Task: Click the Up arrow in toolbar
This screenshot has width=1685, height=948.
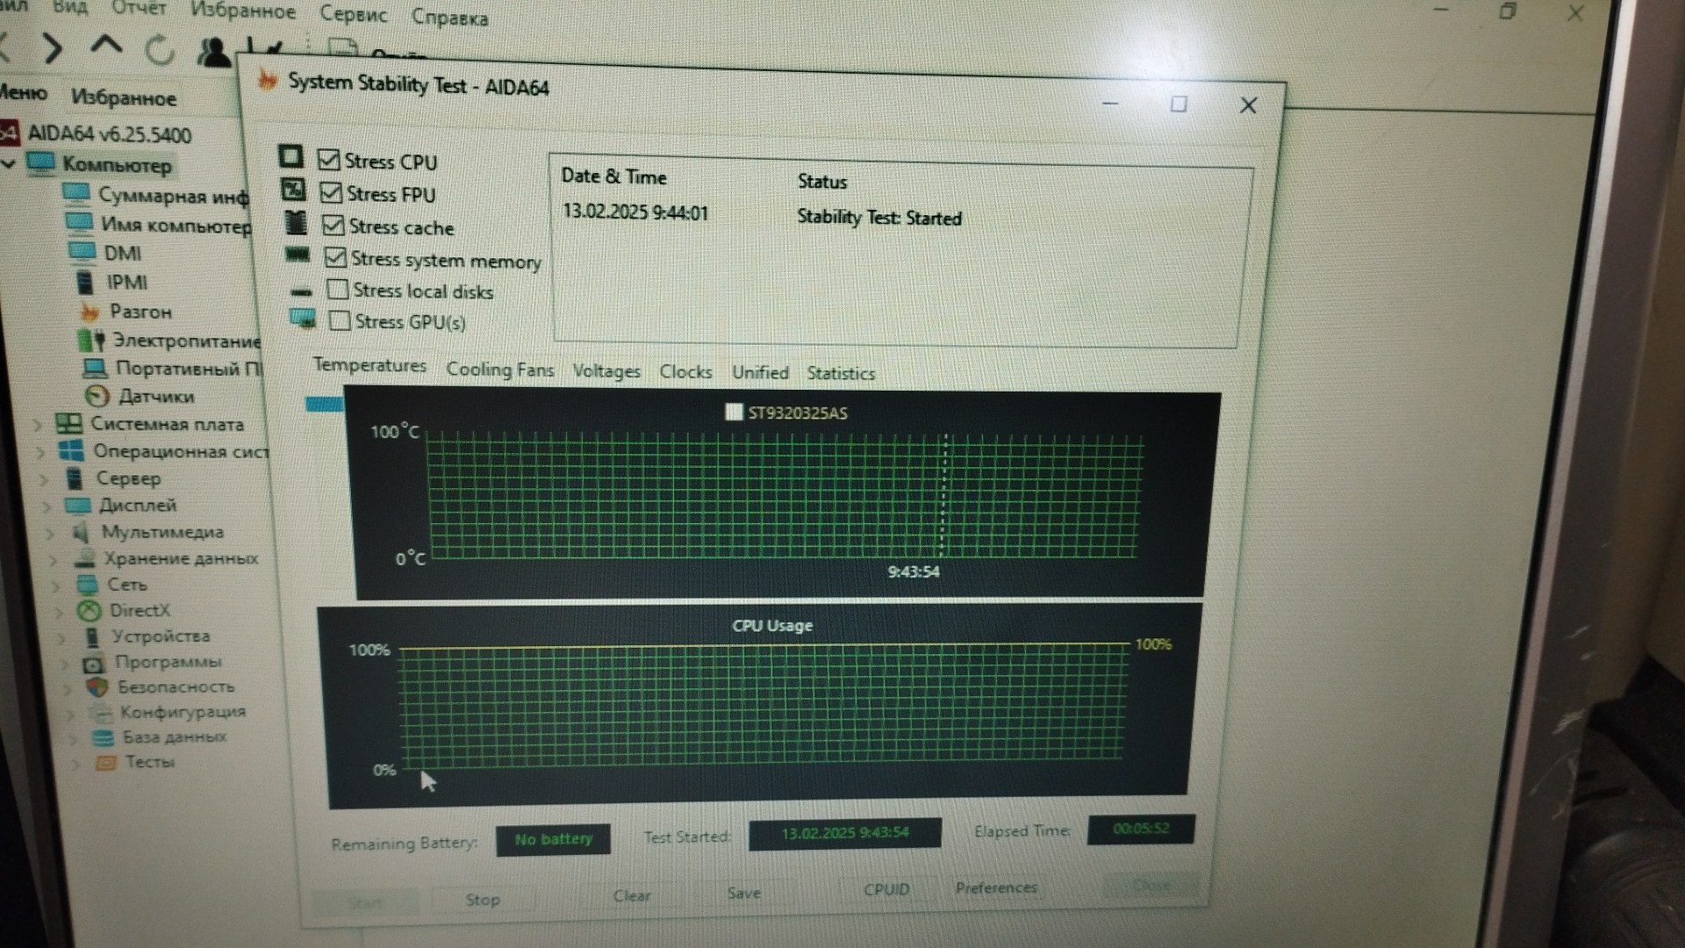Action: pyautogui.click(x=107, y=46)
